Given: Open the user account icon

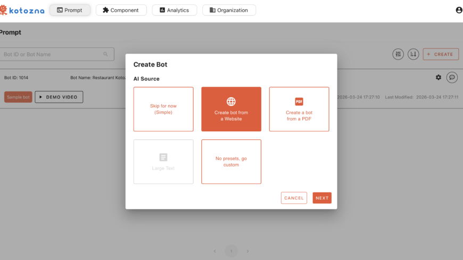Looking at the screenshot, I should pyautogui.click(x=459, y=10).
